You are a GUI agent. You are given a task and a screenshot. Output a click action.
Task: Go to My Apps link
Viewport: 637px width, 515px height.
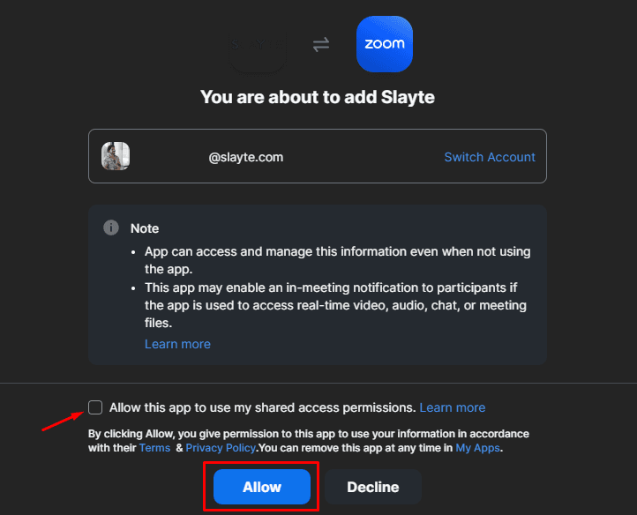[x=478, y=448]
